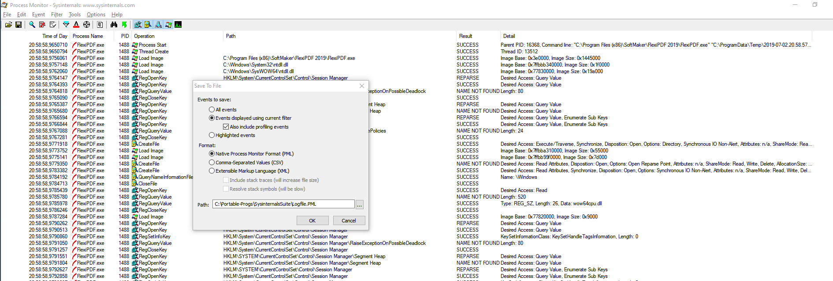Toggle Show Profiling Events graph icon
The image size is (833, 281).
[x=178, y=25]
